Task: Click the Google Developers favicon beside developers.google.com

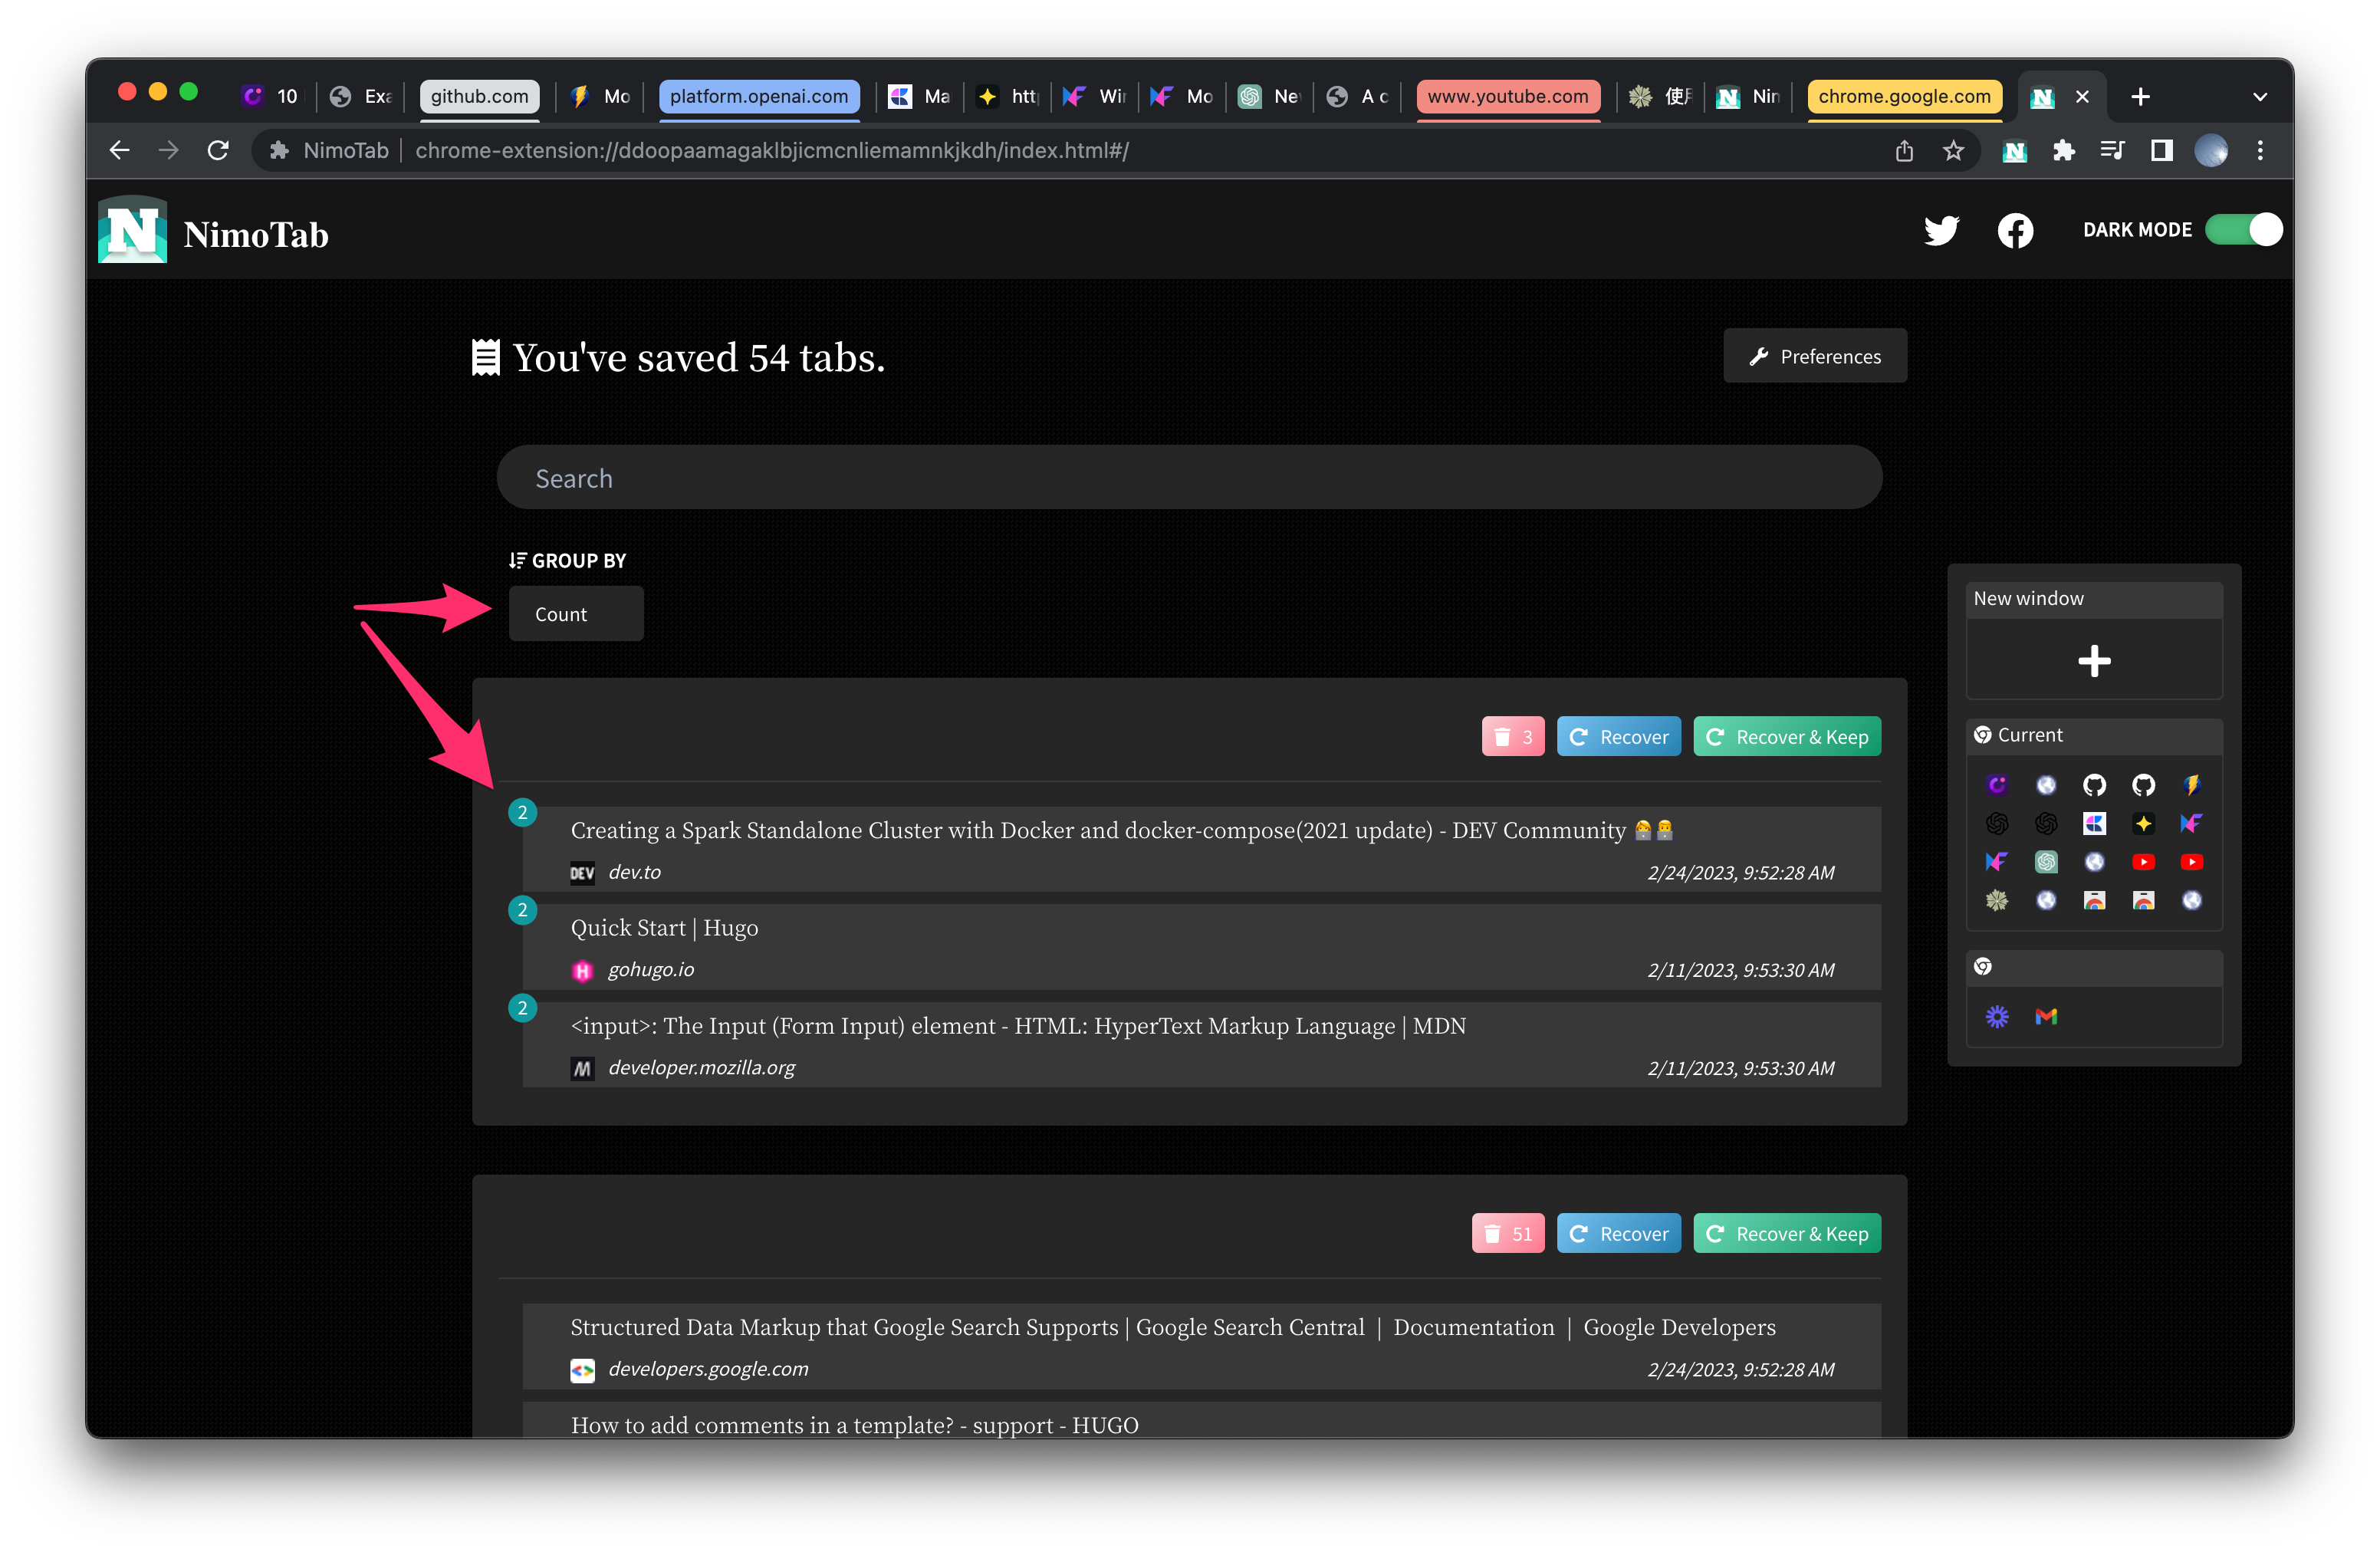Action: [582, 1370]
